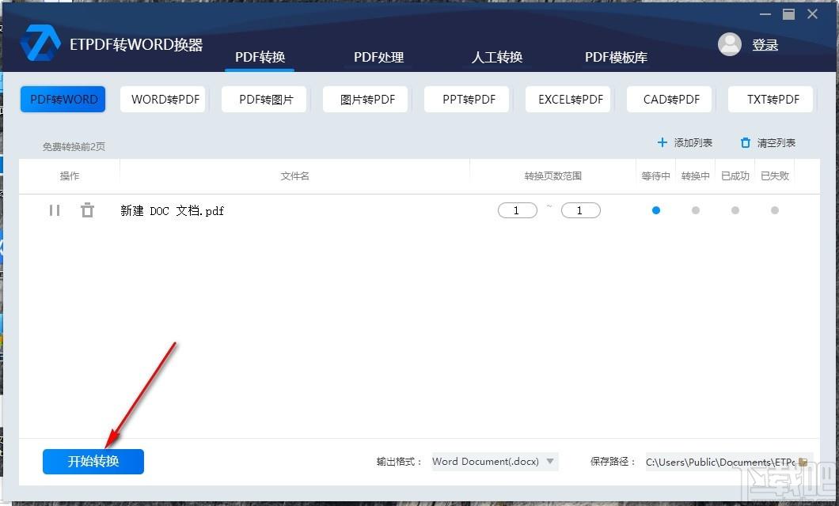839x506 pixels.
Task: Click the start page number field
Action: click(x=518, y=210)
